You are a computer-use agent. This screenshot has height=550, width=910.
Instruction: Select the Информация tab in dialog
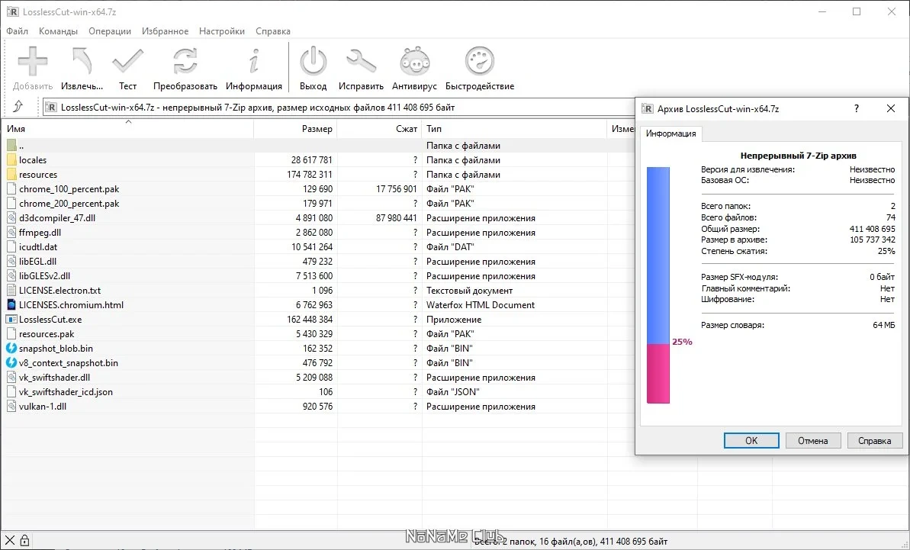(x=671, y=133)
